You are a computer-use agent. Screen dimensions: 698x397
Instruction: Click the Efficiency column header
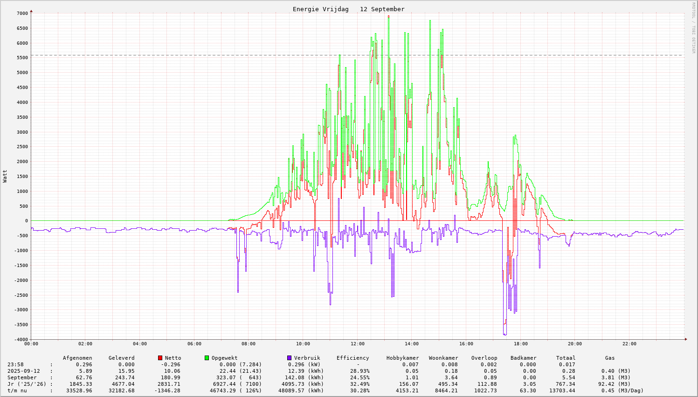pos(352,358)
